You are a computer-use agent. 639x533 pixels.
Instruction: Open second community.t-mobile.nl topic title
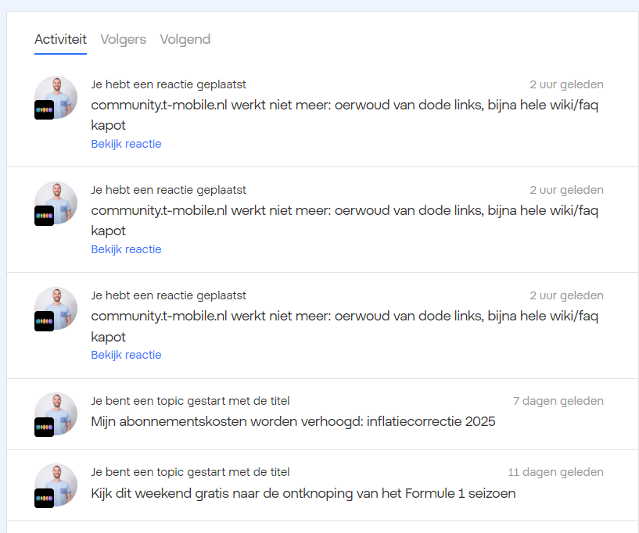tap(345, 220)
